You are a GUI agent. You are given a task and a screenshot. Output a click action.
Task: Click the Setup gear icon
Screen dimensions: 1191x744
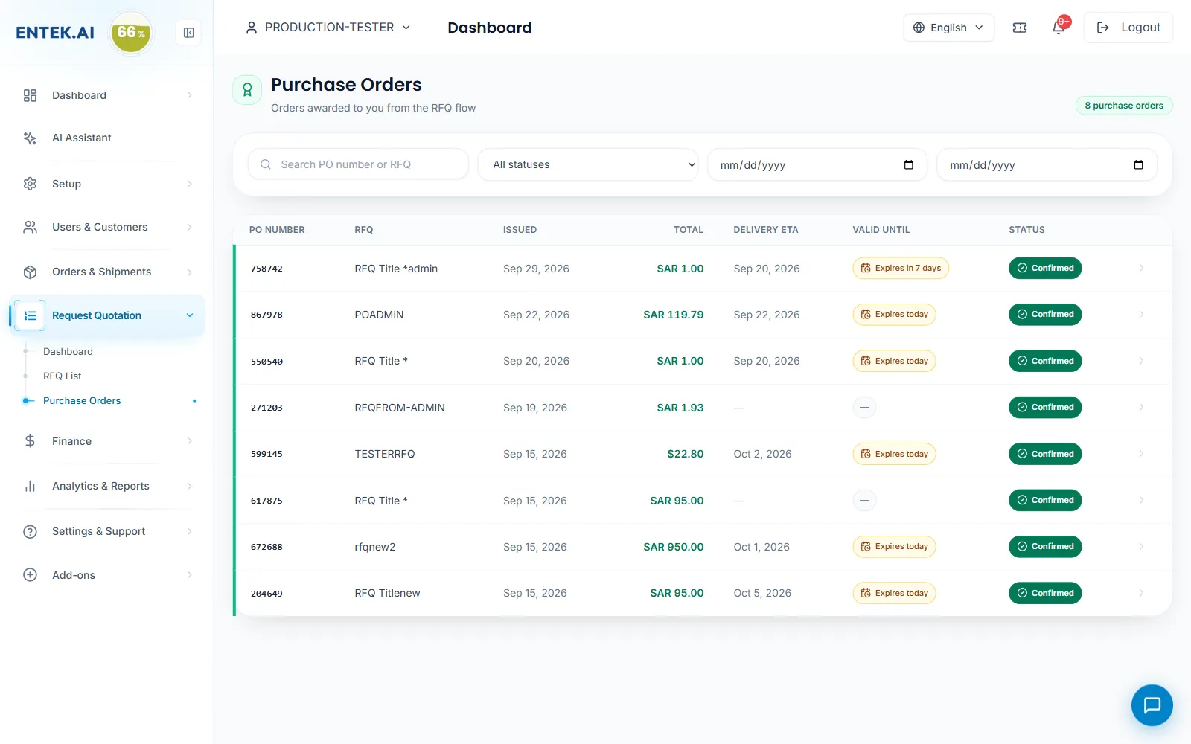click(x=30, y=184)
